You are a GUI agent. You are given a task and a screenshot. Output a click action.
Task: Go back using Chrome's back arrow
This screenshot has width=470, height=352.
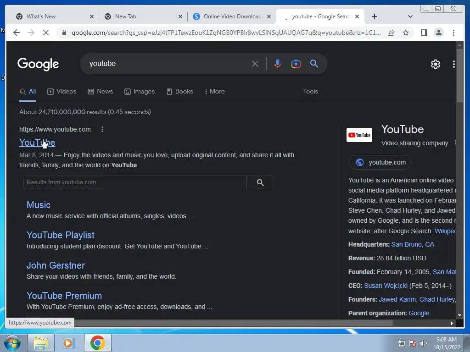click(17, 33)
